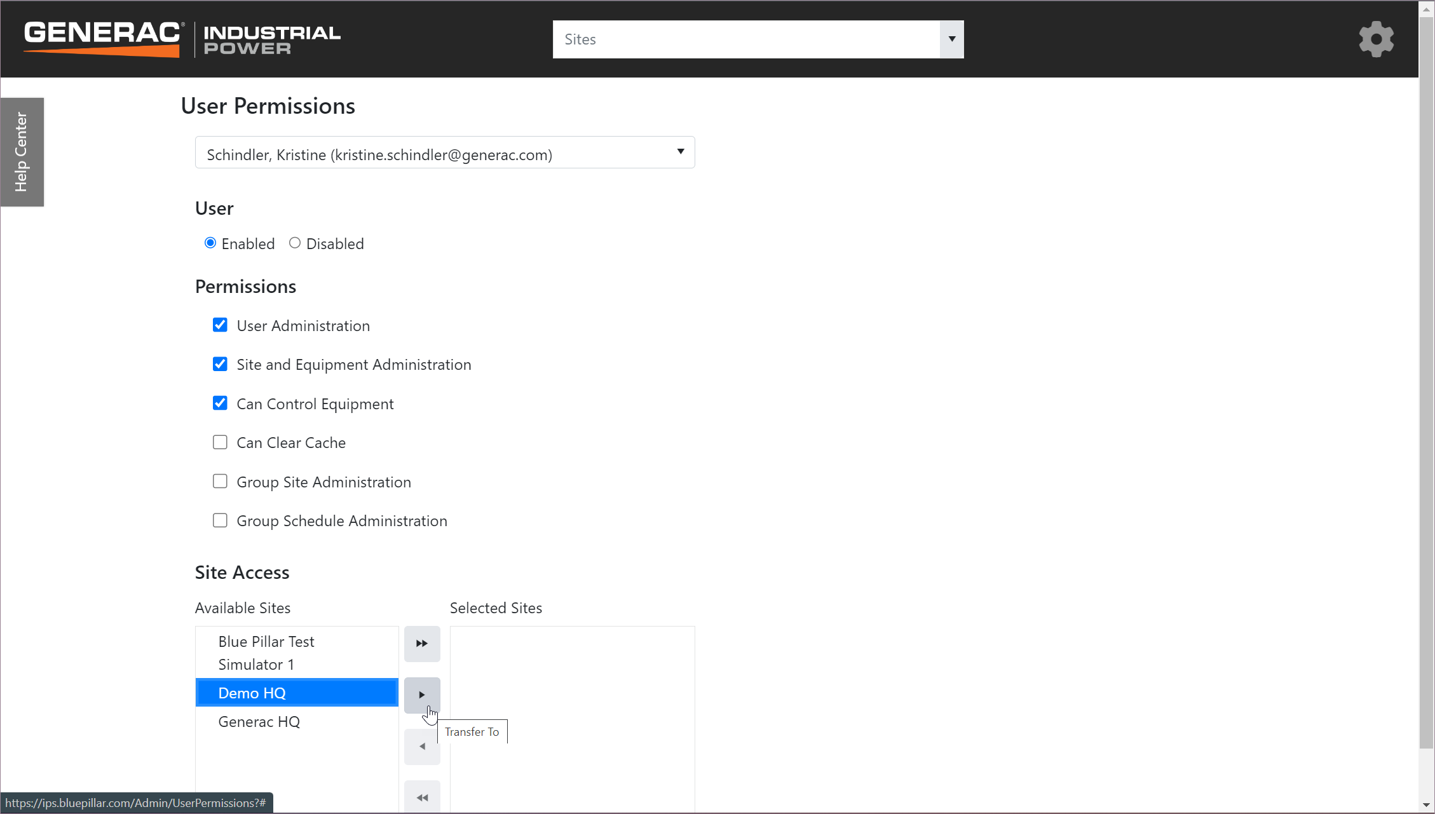The width and height of the screenshot is (1435, 814).
Task: Click the Transfer To single right arrow
Action: (x=422, y=695)
